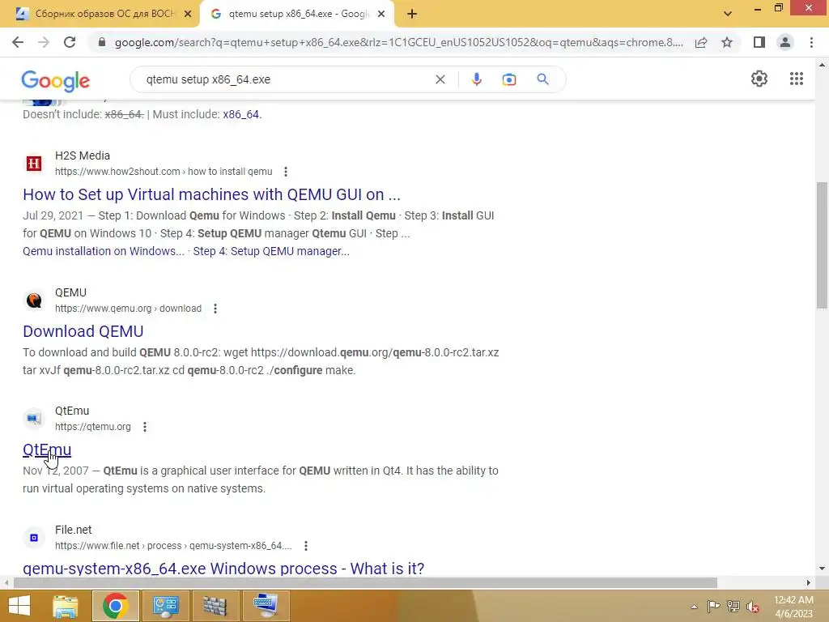Click the QtEmu site favicon
This screenshot has height=622, width=829.
pyautogui.click(x=34, y=419)
